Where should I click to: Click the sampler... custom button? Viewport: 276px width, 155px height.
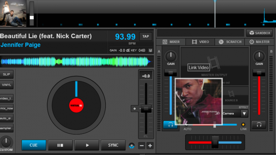tap(7, 128)
